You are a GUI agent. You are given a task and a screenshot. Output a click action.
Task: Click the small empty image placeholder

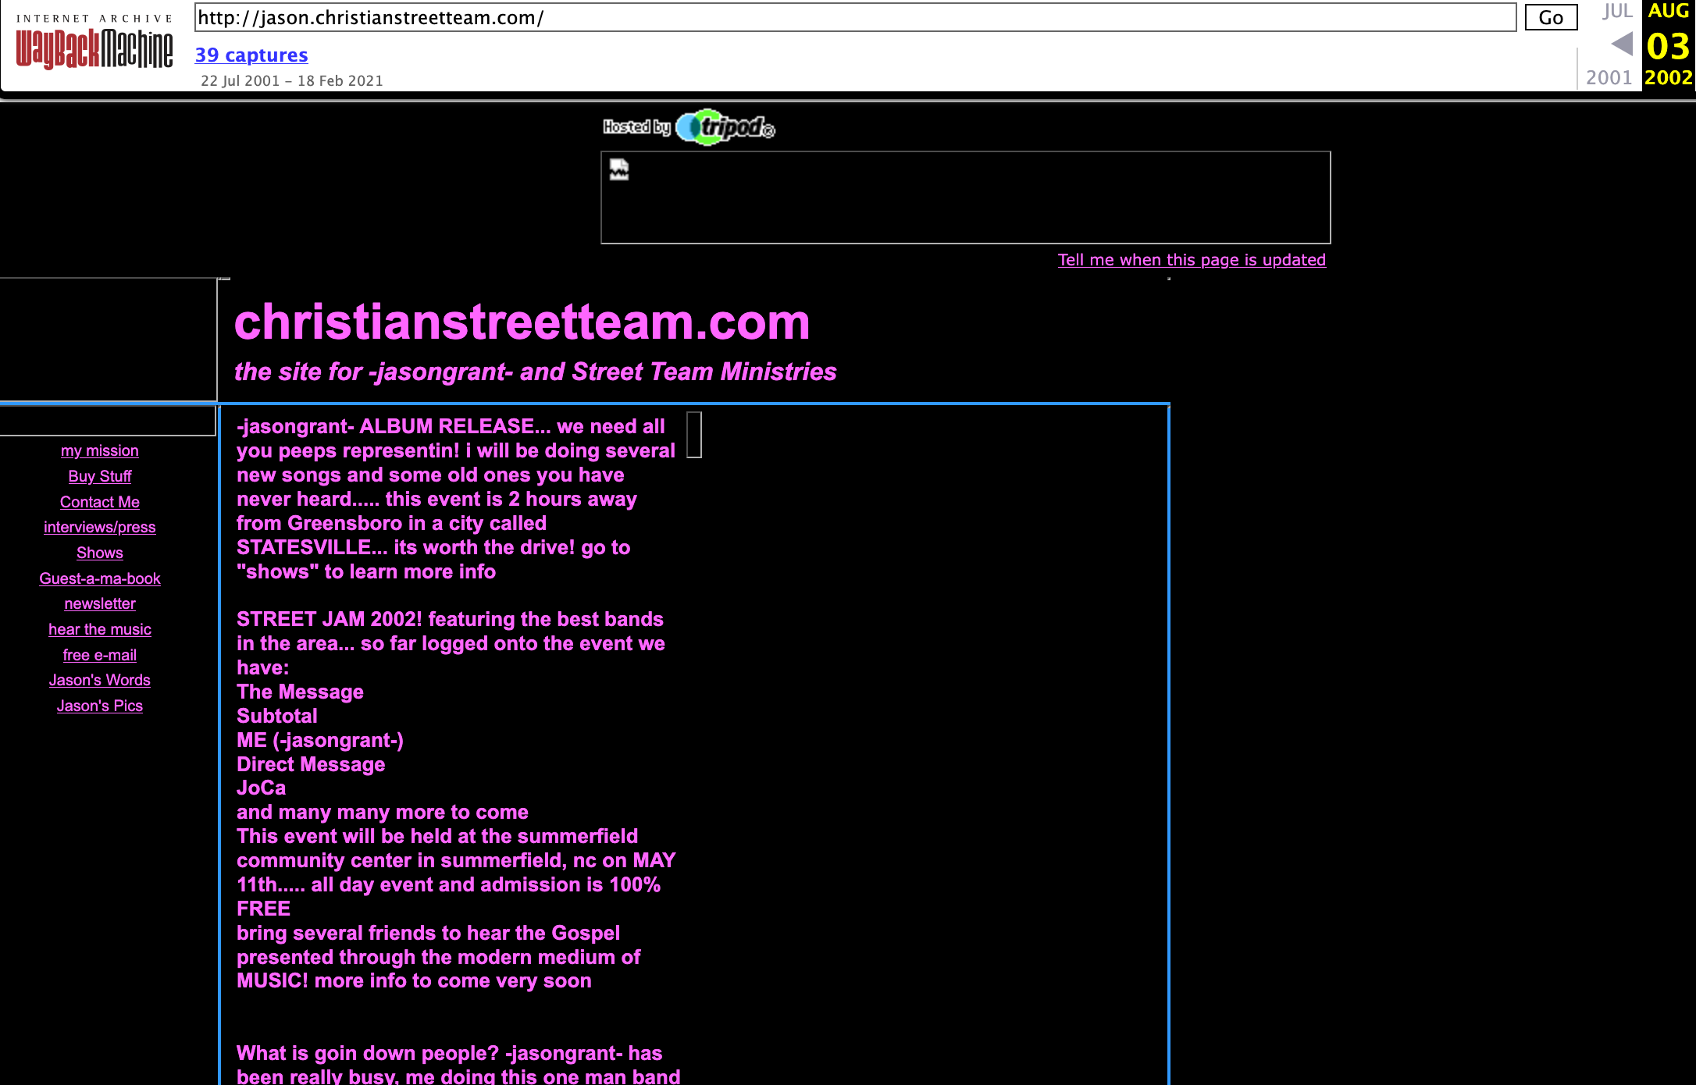coord(694,435)
